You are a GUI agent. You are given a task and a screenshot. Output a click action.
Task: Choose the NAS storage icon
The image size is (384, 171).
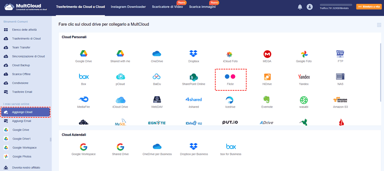point(340,77)
